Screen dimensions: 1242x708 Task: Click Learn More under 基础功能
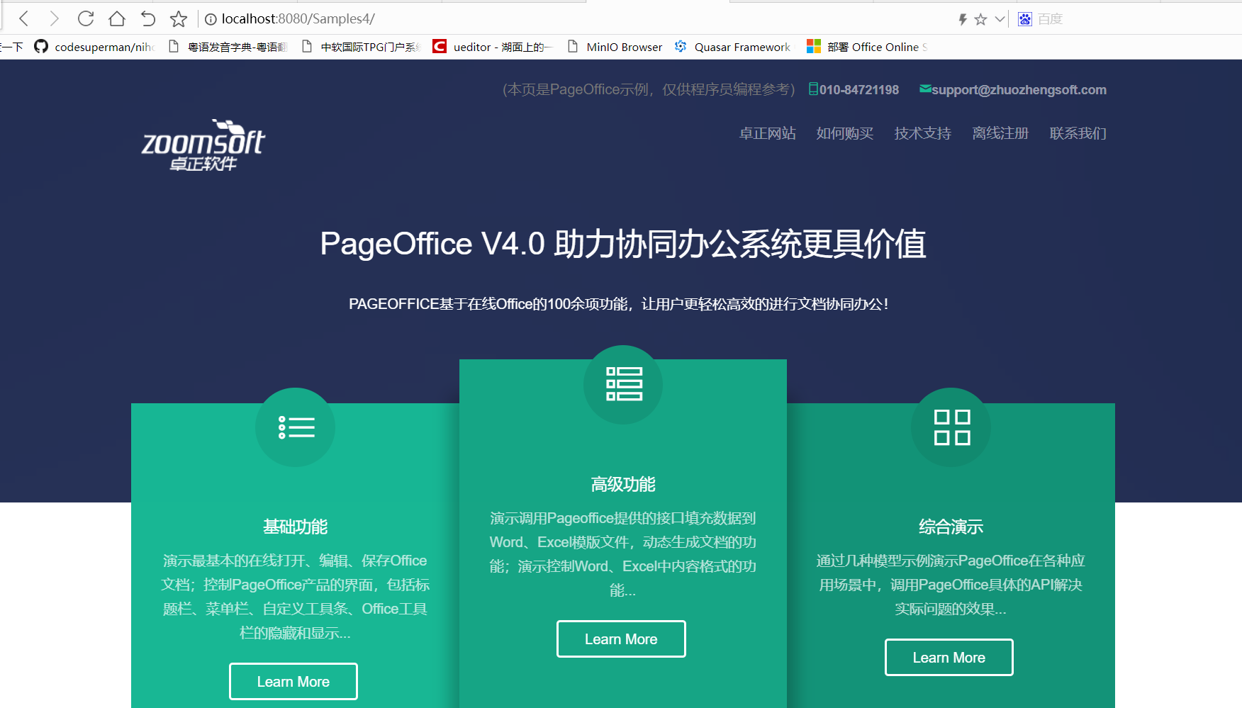pos(293,682)
